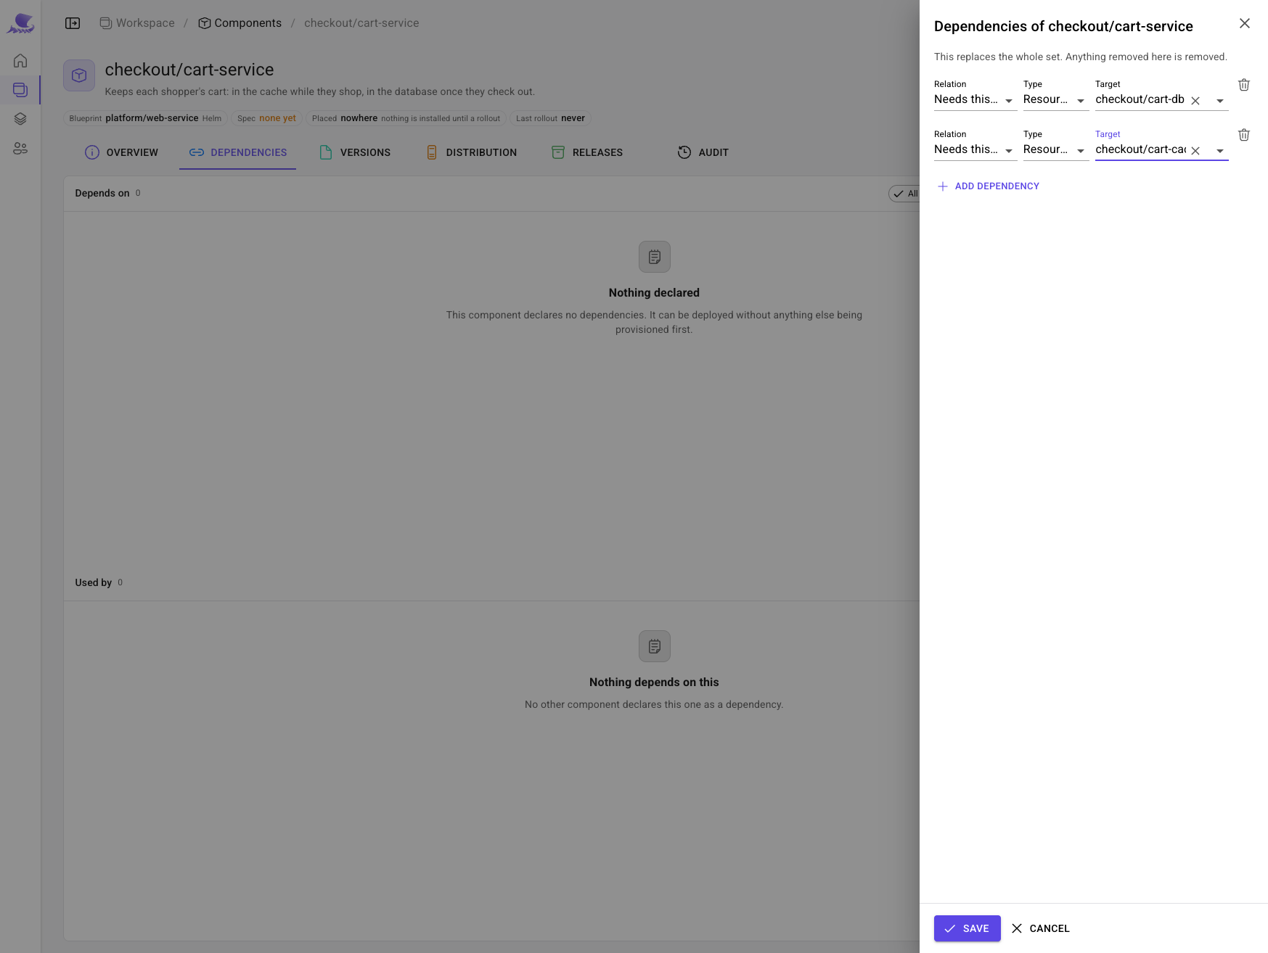Clear the checkout/cart-db target value

(x=1195, y=101)
